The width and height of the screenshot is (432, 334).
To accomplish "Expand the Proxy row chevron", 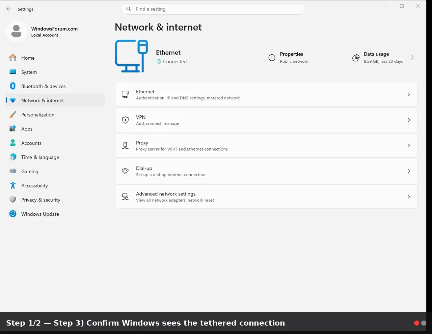I will (x=409, y=146).
